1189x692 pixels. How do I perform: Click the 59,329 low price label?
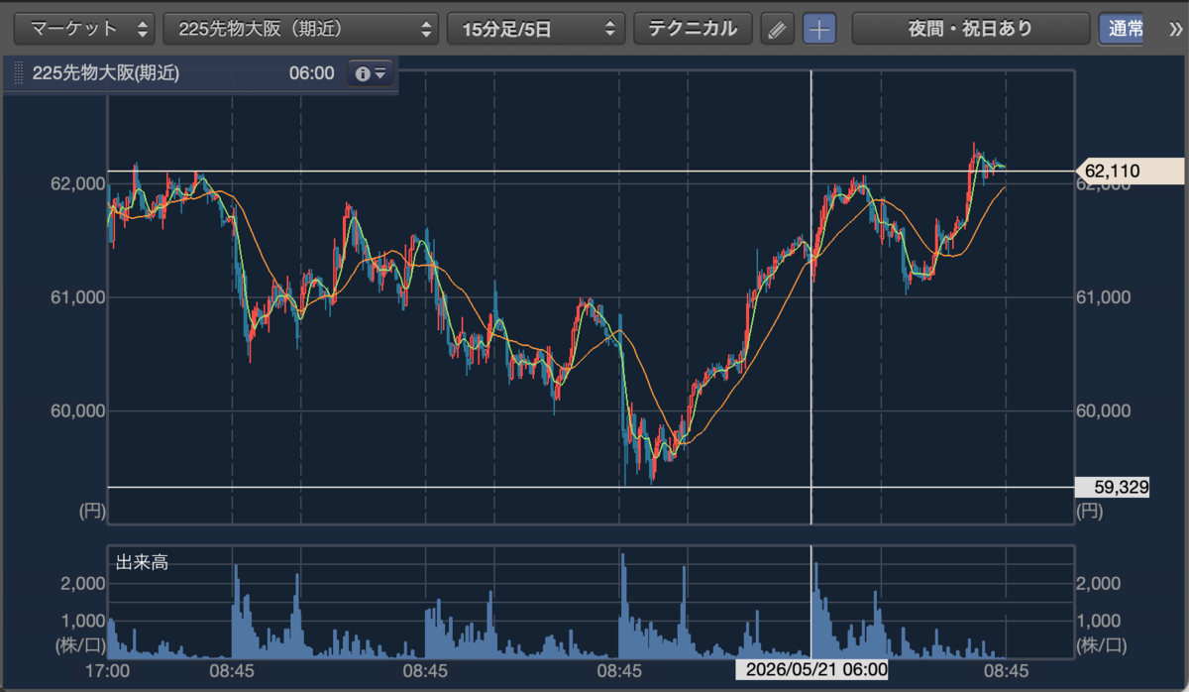pos(1112,487)
